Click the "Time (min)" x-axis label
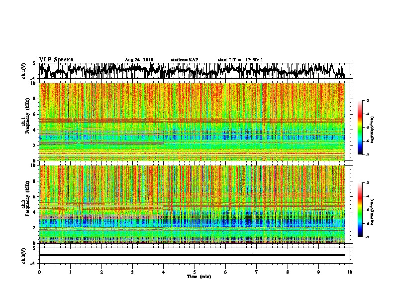 pos(199,277)
